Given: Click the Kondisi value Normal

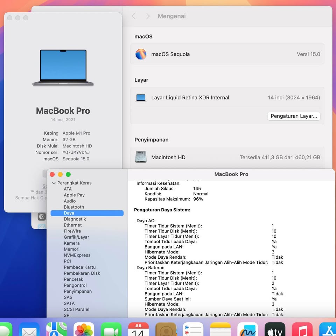Looking at the screenshot, I should click(x=201, y=194).
